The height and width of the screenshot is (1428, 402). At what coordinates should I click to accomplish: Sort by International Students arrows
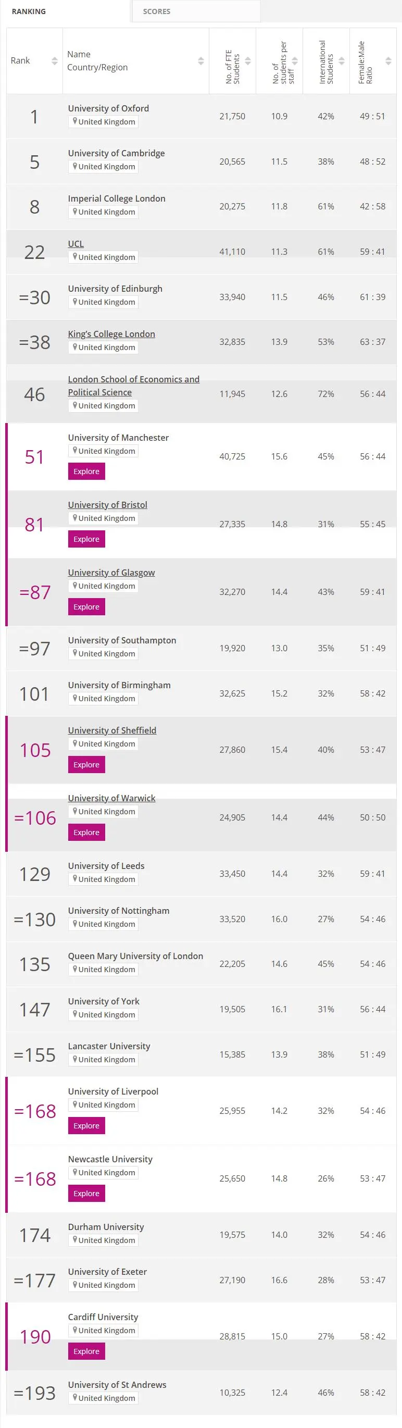click(342, 61)
